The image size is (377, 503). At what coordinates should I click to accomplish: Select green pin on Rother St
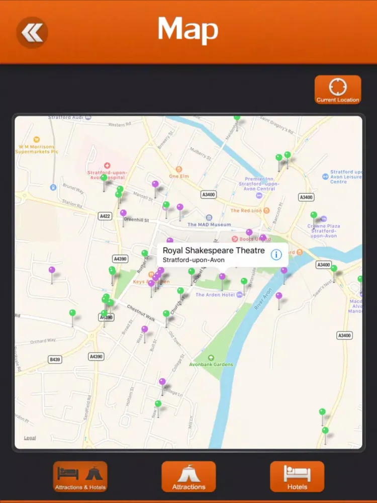[145, 253]
